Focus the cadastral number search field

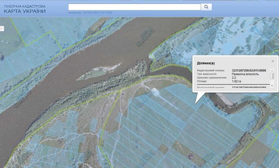(135, 7)
